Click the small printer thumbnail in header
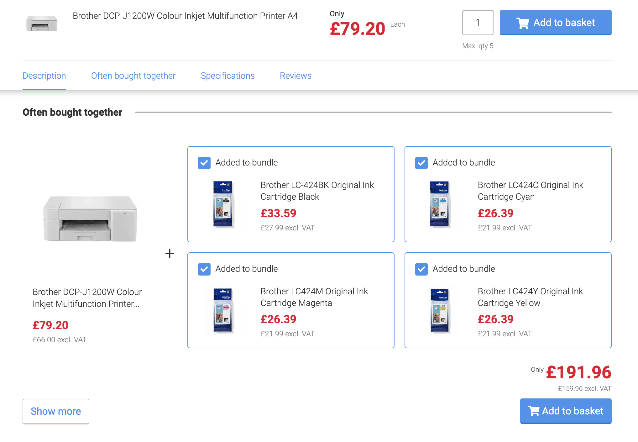Viewport: 638px width, 442px height. [42, 24]
